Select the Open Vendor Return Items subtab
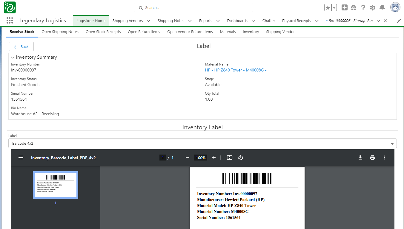 click(x=190, y=32)
